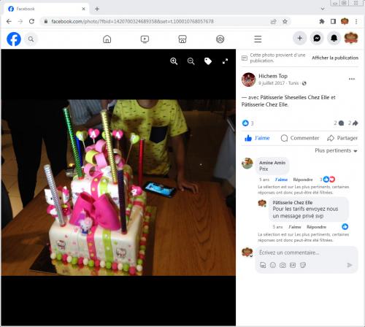This screenshot has width=365, height=327.
Task: Like Amine Amin's comment
Action: [281, 180]
